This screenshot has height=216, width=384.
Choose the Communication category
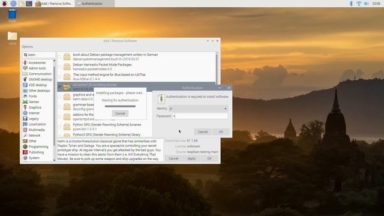tap(37, 74)
